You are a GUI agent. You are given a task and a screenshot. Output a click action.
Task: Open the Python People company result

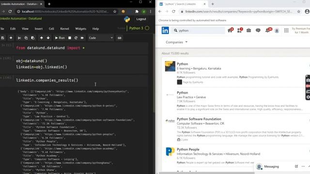coord(188,149)
